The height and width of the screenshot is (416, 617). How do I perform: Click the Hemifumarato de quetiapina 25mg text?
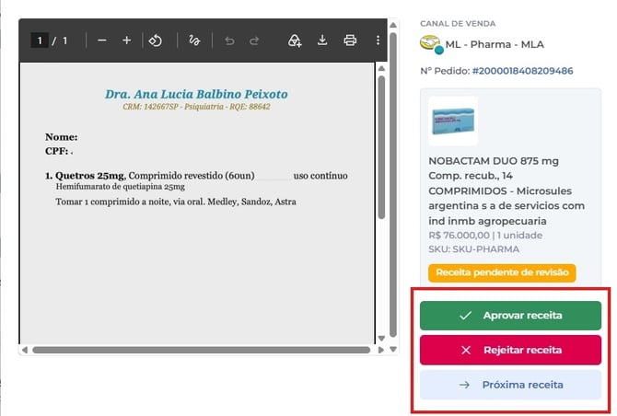coord(120,187)
